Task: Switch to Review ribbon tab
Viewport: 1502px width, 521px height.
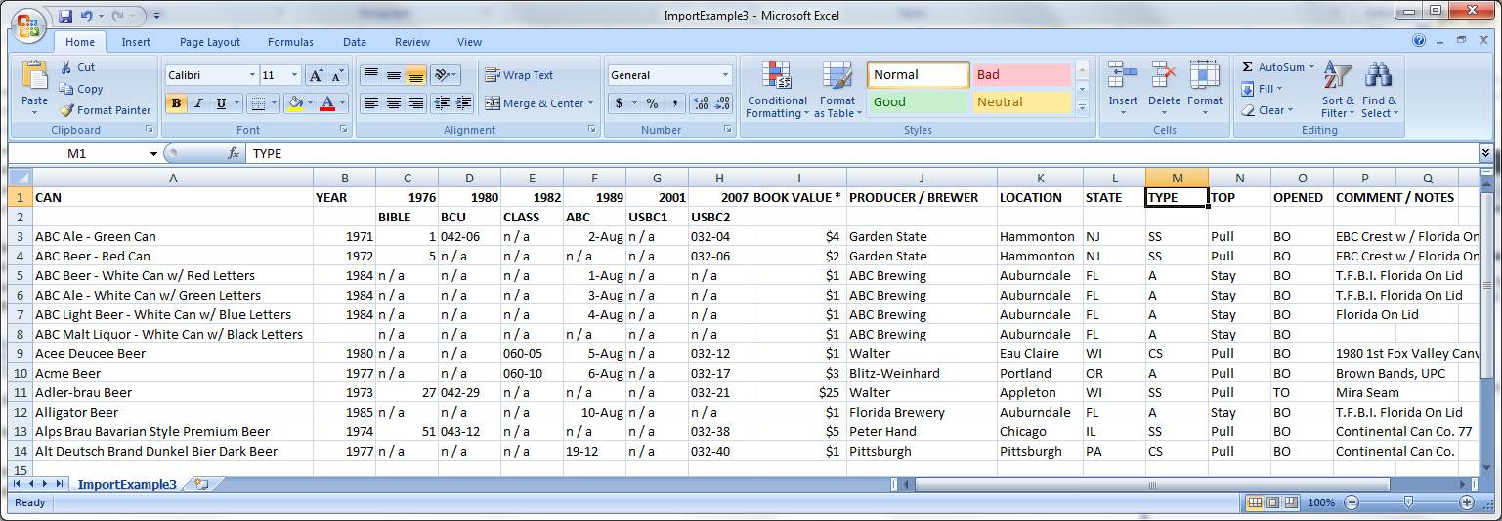Action: [x=412, y=42]
